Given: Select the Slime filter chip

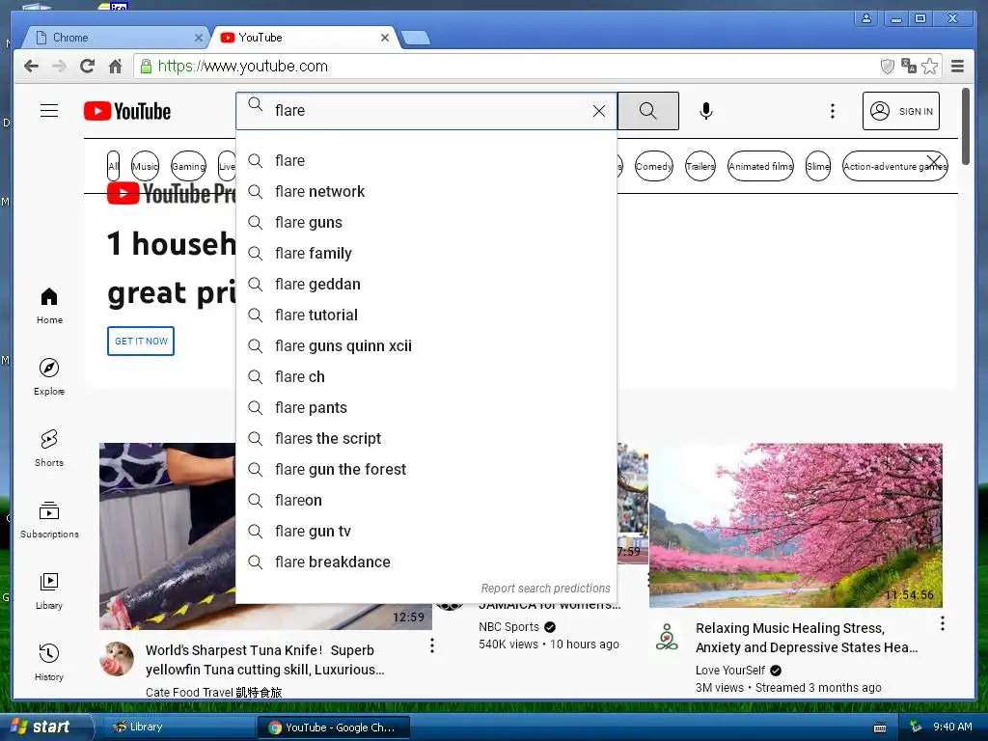Looking at the screenshot, I should click(818, 166).
